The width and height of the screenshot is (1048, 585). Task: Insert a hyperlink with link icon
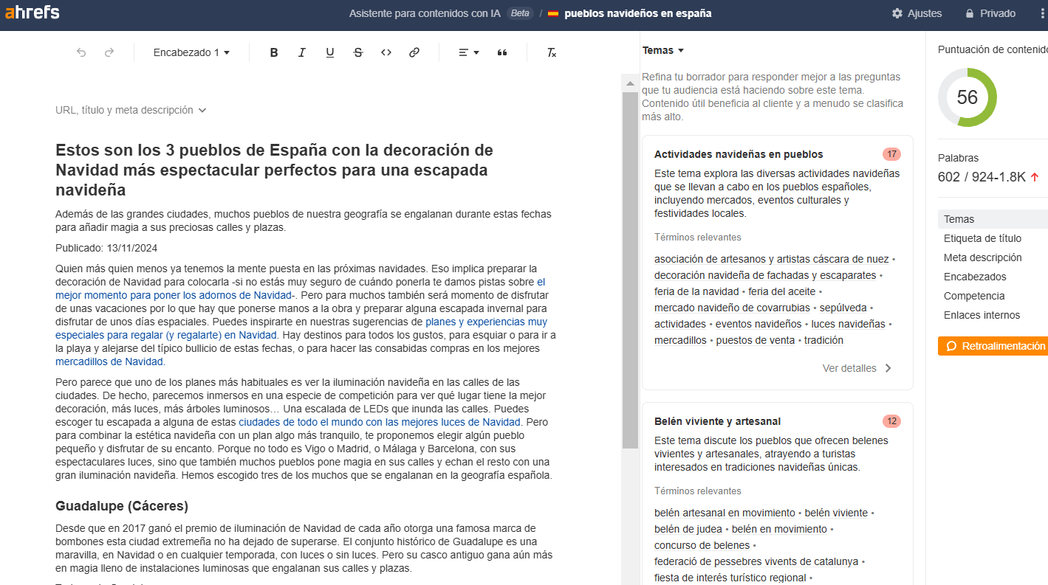point(414,52)
